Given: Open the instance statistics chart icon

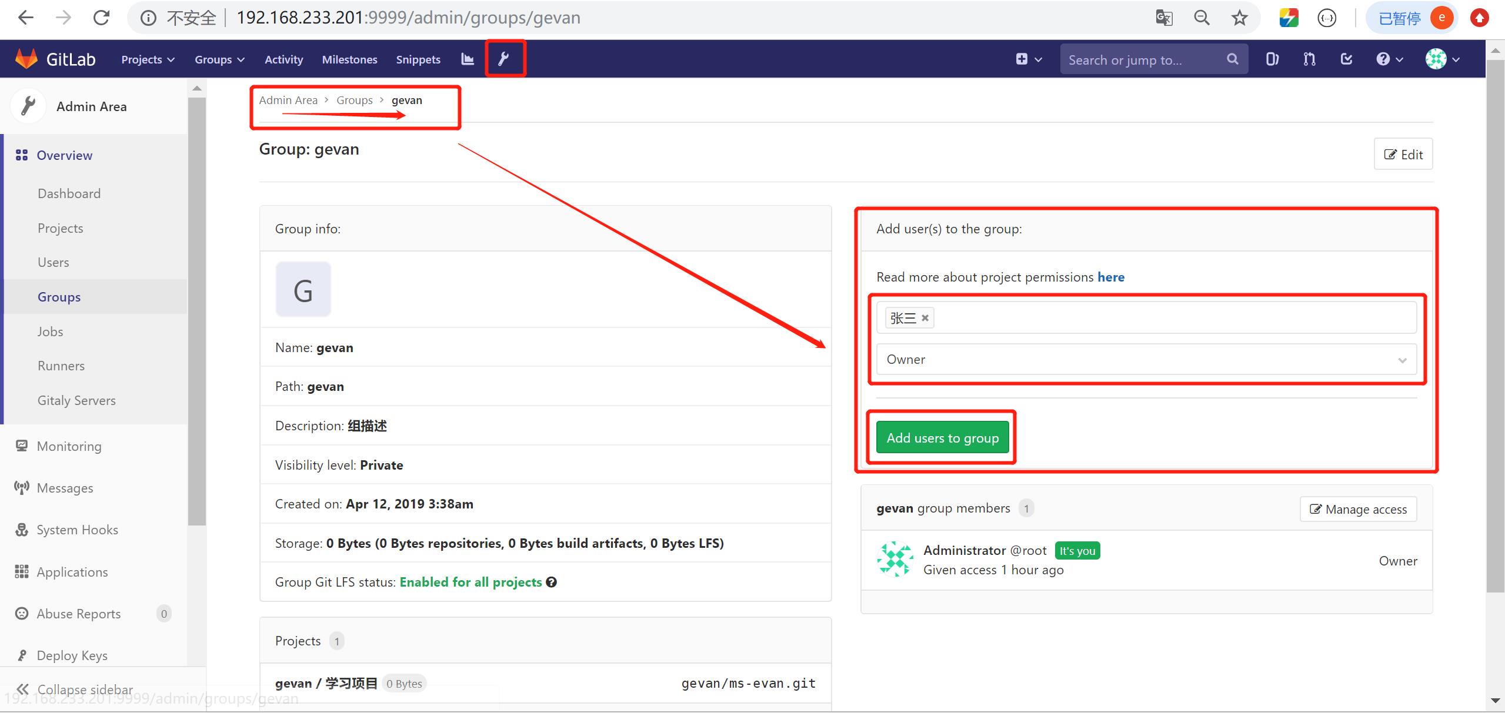Looking at the screenshot, I should 468,59.
